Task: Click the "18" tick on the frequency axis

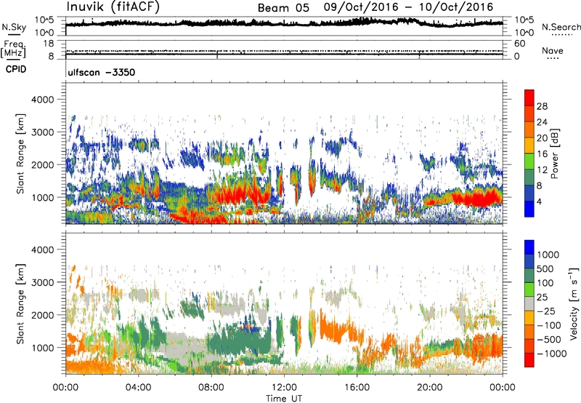Action: [49, 44]
